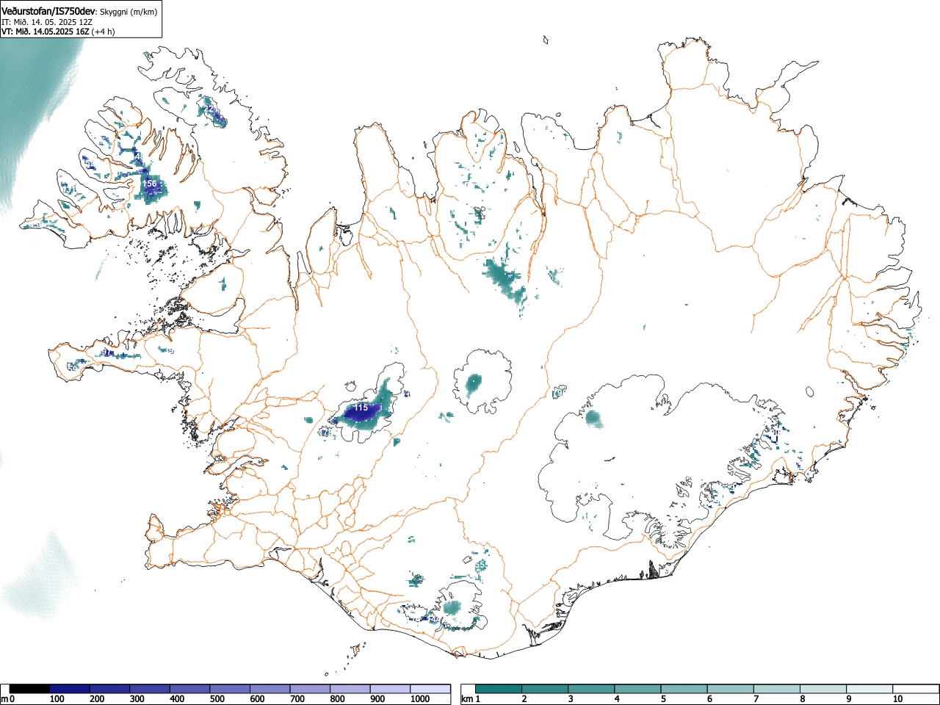Click the 'km' unit label of the kilometre legend
Viewport: 940px width, 705px height.
click(467, 699)
